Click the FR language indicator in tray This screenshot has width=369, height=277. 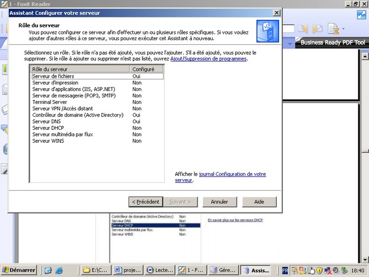[x=285, y=270]
